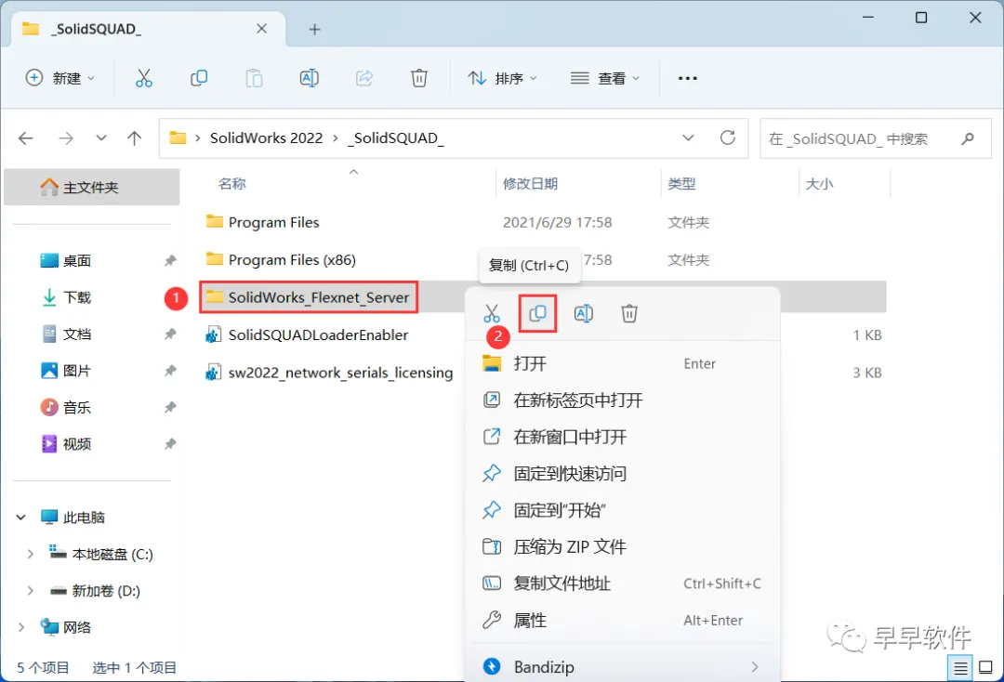Click the pin icon beside 视频
This screenshot has height=682, width=1004.
(170, 444)
